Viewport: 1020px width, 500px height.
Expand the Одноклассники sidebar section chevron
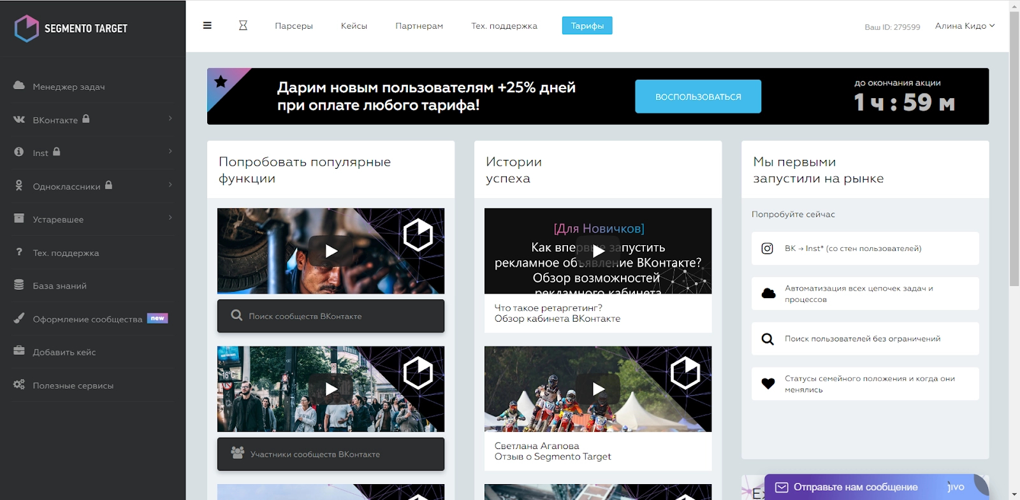coord(170,185)
